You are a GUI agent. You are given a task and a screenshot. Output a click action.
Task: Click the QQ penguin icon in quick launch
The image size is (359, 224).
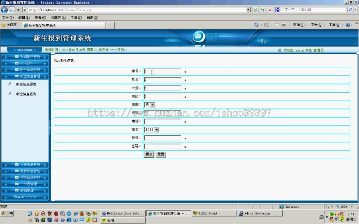(x=43, y=214)
